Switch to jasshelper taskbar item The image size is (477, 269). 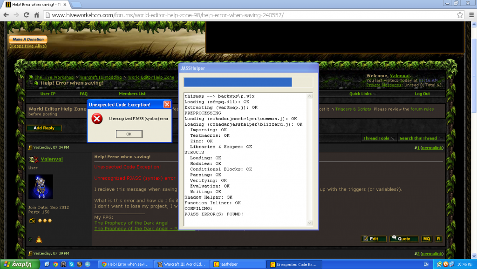tap(237, 264)
